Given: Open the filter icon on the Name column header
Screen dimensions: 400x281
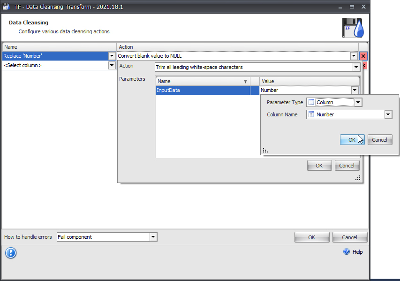Looking at the screenshot, I should (x=246, y=81).
